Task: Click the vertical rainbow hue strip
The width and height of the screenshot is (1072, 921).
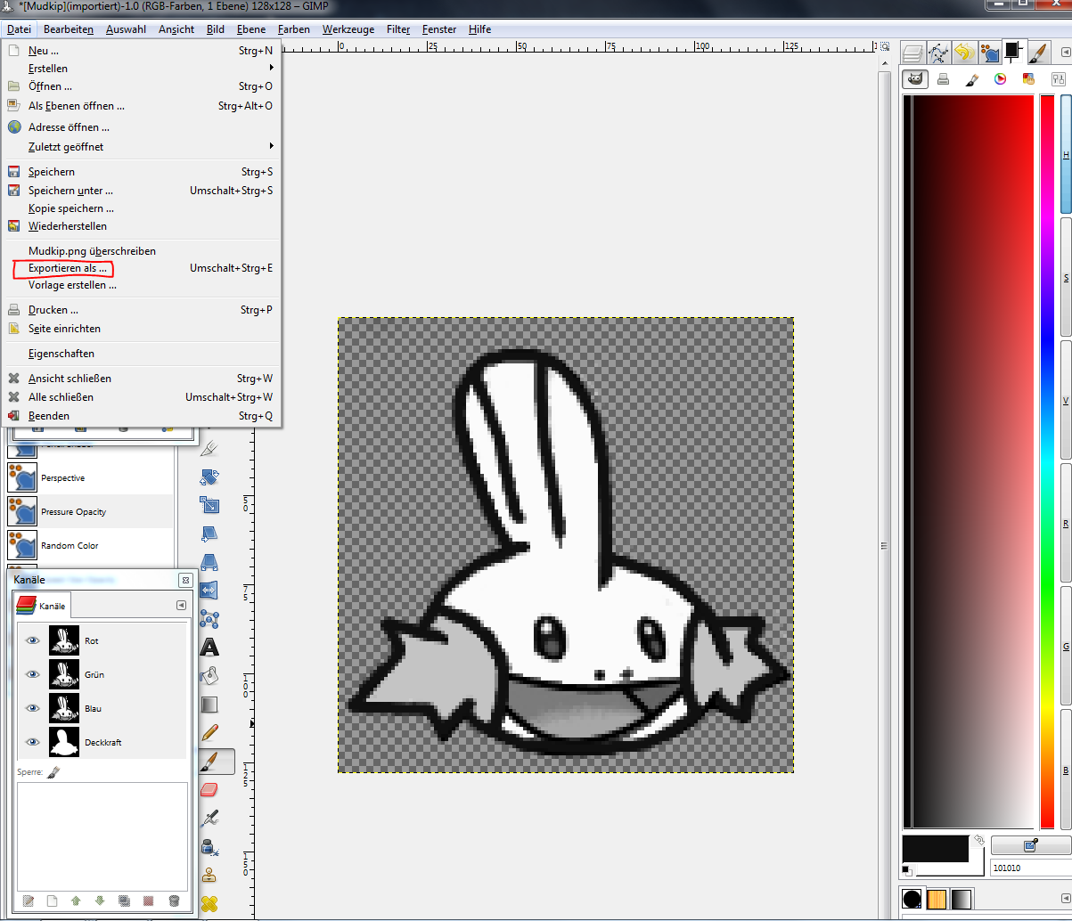Action: [x=1048, y=461]
